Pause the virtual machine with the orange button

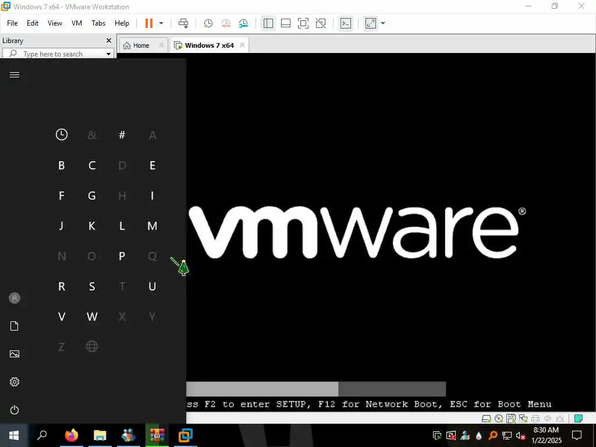149,23
